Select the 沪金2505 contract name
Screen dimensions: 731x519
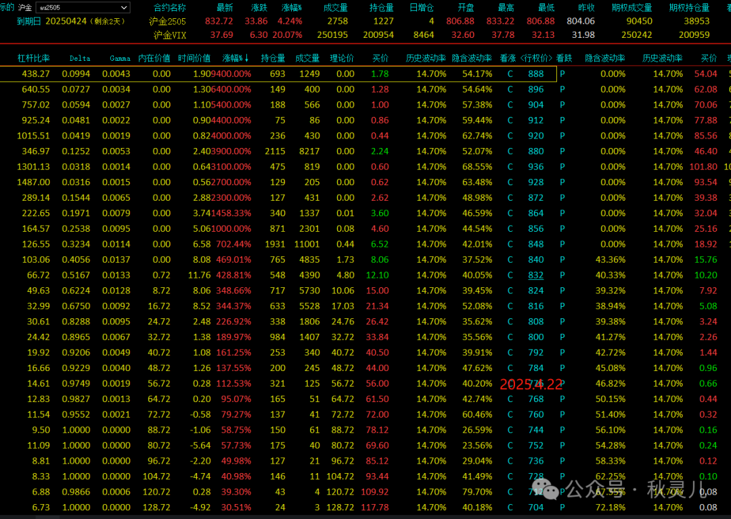coord(167,21)
